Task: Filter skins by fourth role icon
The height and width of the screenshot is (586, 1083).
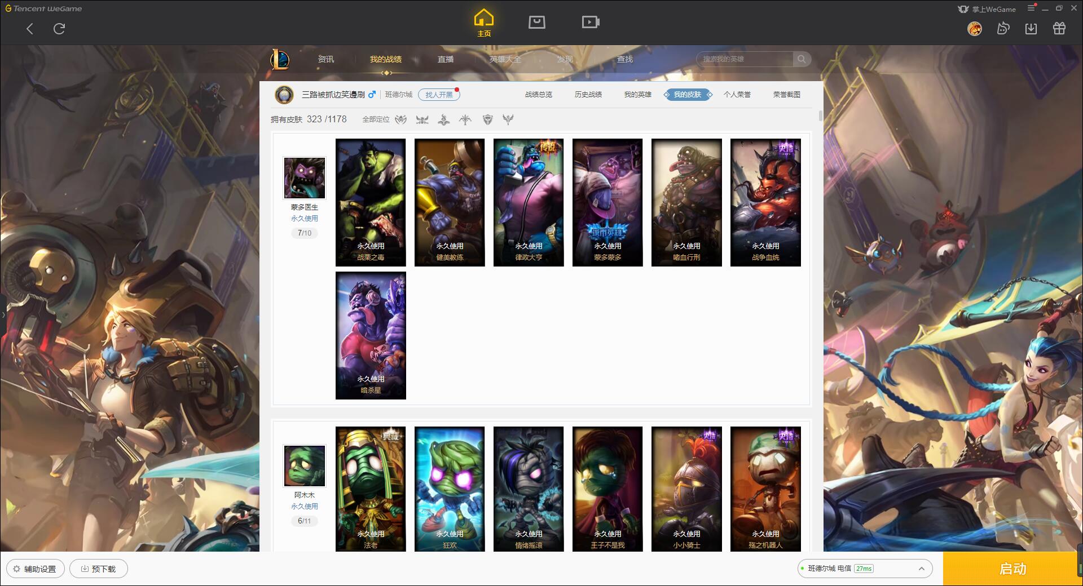Action: click(x=465, y=119)
